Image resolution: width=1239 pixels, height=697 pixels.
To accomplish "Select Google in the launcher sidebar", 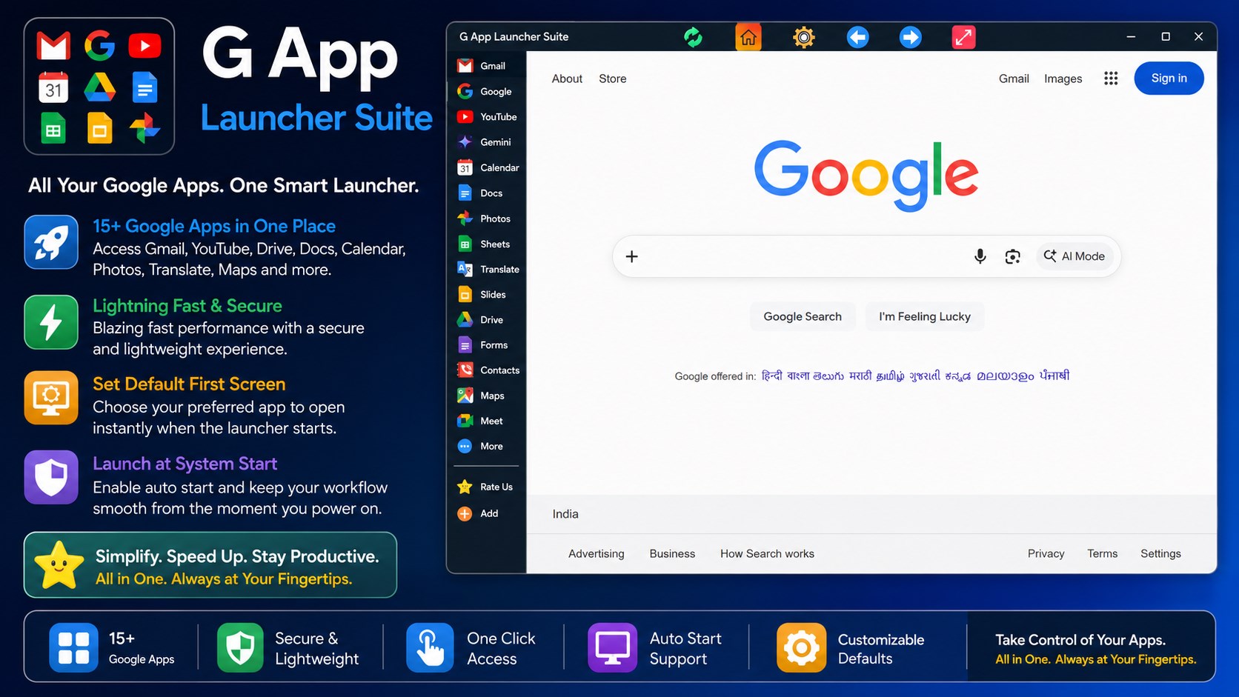I will click(486, 92).
